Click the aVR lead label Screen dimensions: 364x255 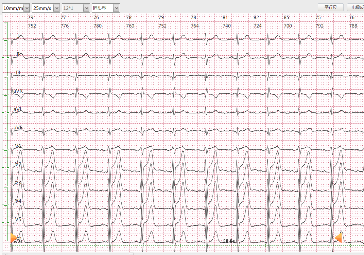click(18, 91)
